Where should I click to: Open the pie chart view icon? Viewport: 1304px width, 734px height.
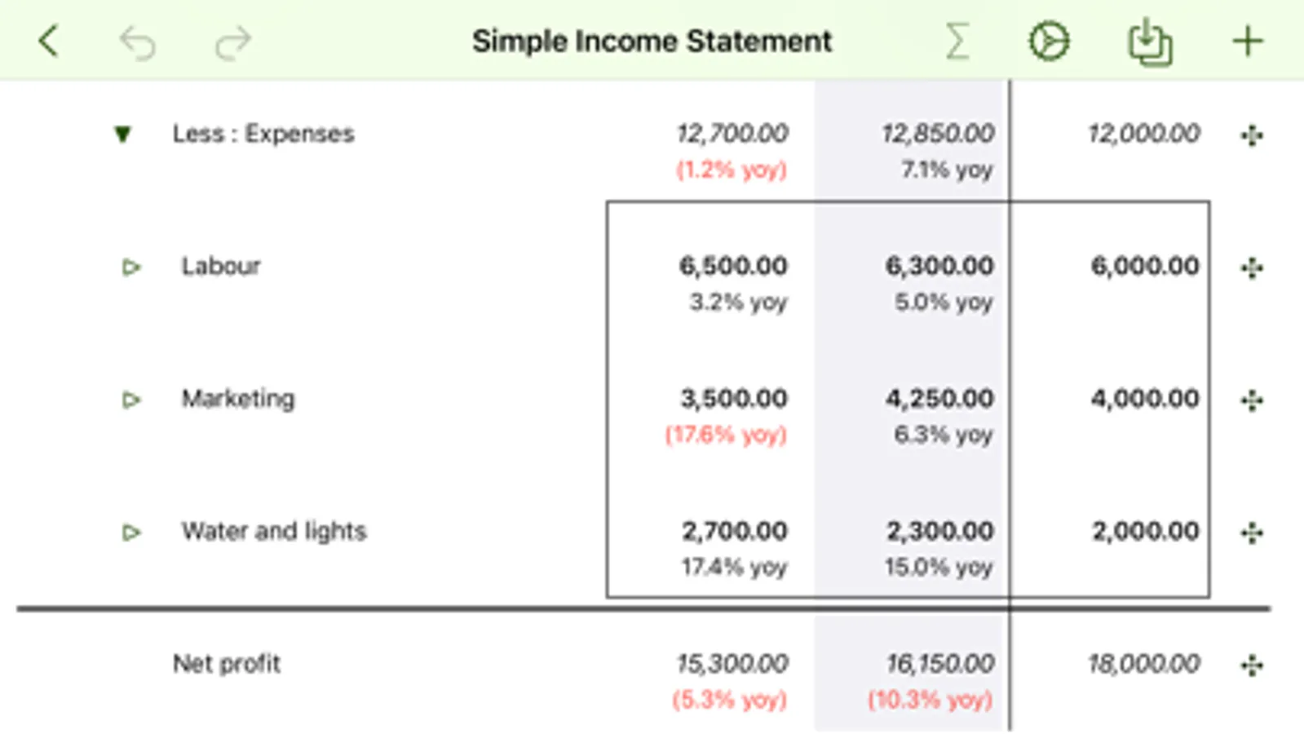pos(1049,42)
